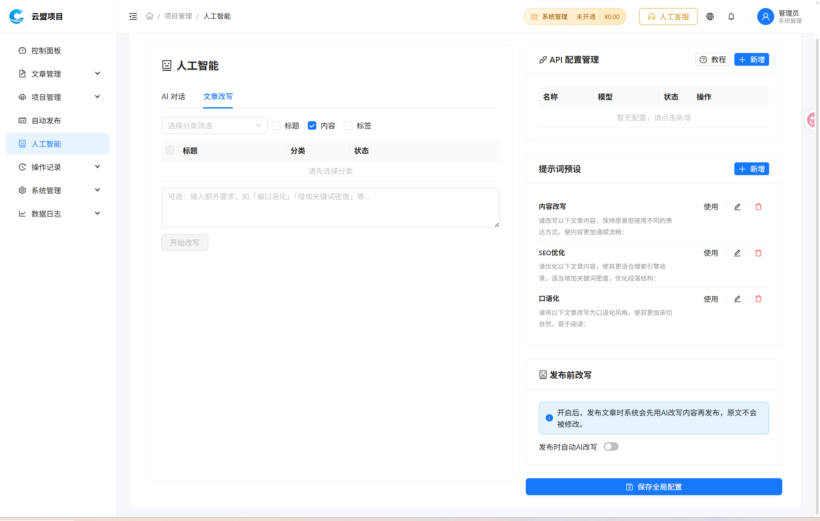
Task: Edit 口语化 preset pencil icon
Action: [737, 299]
